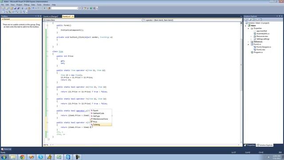Click the editor vertical scrollbar thumb
The width and height of the screenshot is (284, 160).
[241, 64]
